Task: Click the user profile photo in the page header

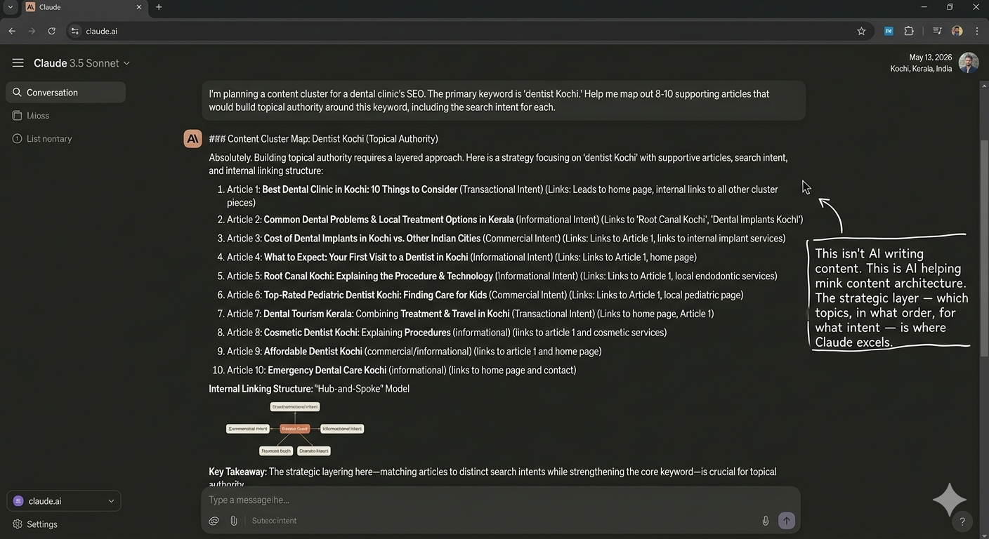Action: 969,62
